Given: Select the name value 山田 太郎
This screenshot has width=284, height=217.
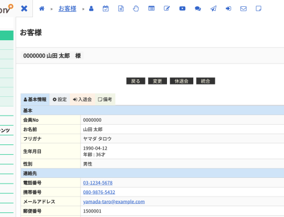Looking at the screenshot, I should point(93,129).
